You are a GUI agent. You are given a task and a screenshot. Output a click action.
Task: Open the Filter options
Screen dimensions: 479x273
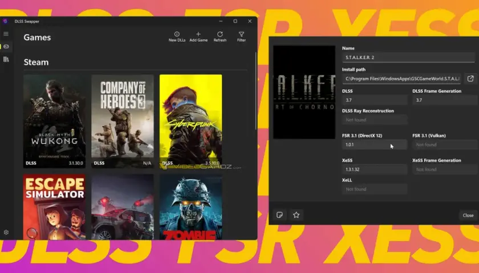(241, 36)
